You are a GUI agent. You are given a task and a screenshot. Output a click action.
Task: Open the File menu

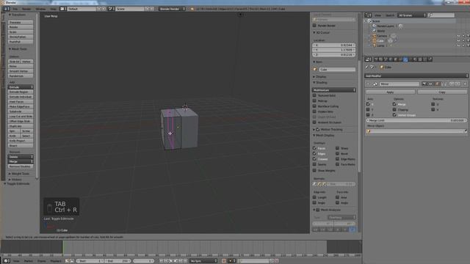point(15,9)
